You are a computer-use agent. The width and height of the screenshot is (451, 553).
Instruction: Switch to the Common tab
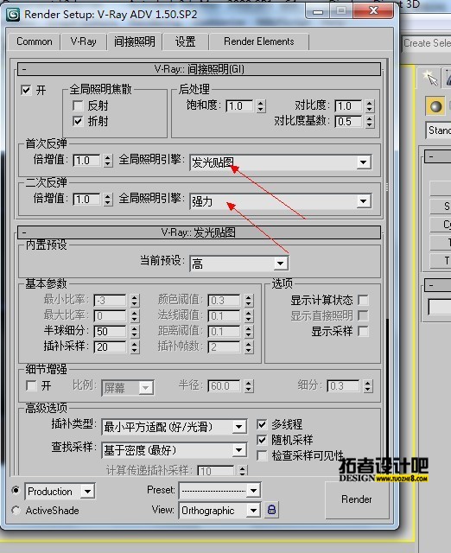[34, 41]
